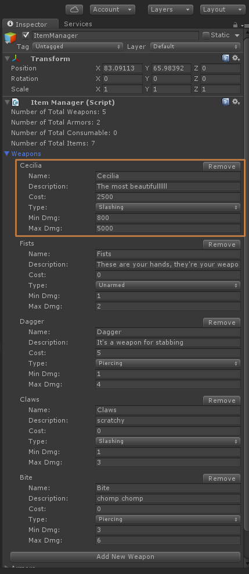Click the Number of Total Items text
Image resolution: width=249 pixels, height=574 pixels.
click(53, 143)
